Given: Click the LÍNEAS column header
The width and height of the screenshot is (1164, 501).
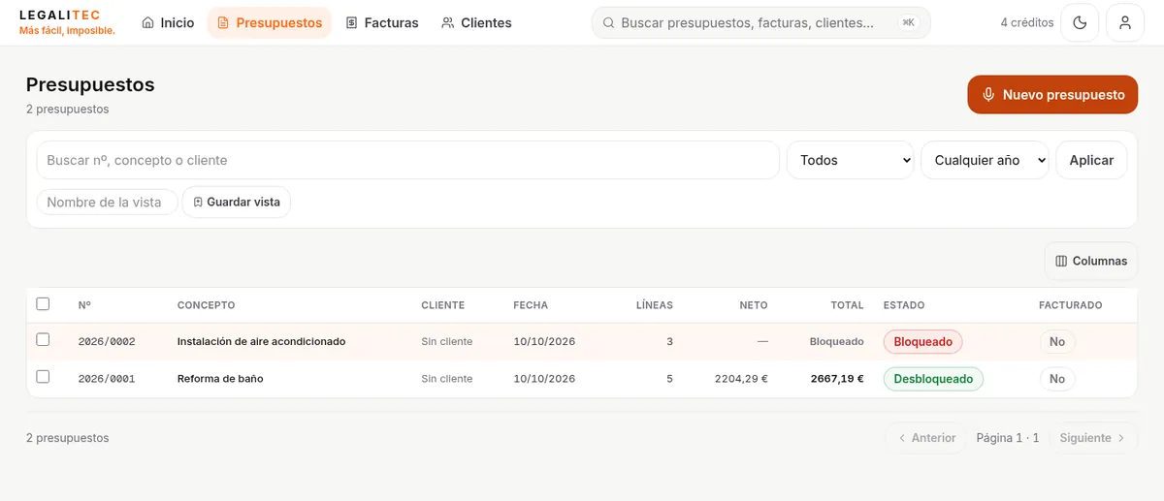Looking at the screenshot, I should point(654,305).
